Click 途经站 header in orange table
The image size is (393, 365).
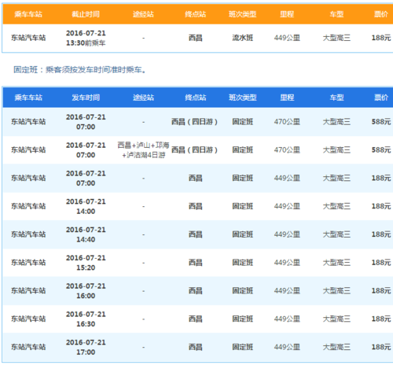click(143, 14)
